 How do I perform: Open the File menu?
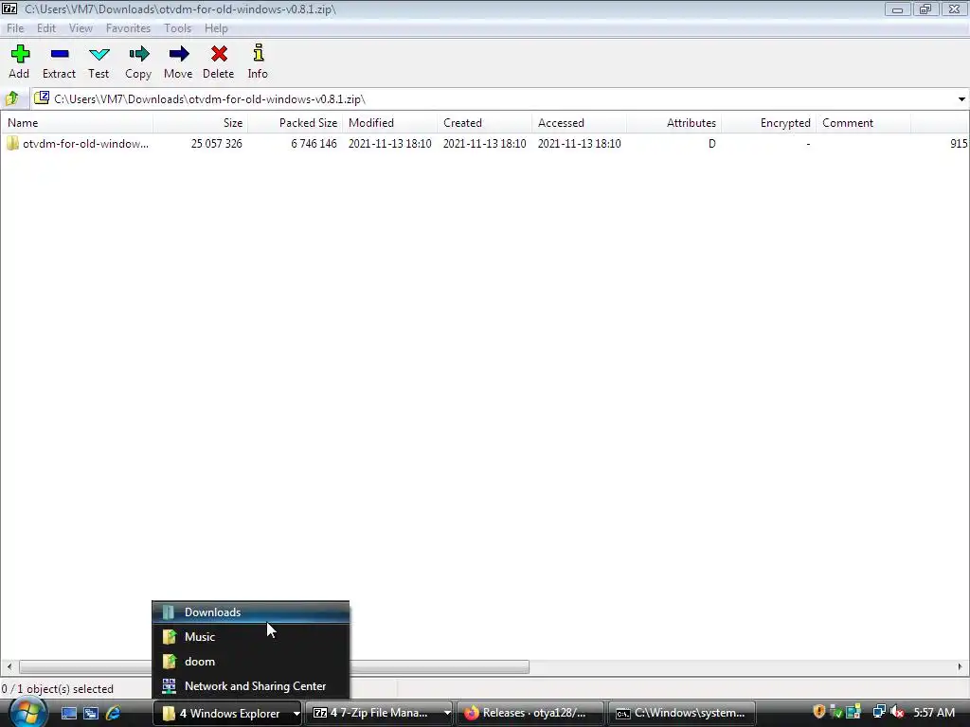(x=15, y=28)
